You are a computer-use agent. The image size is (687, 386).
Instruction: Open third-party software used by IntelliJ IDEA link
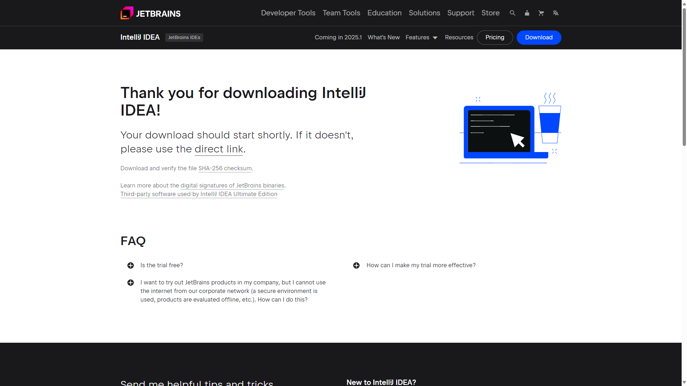click(199, 194)
